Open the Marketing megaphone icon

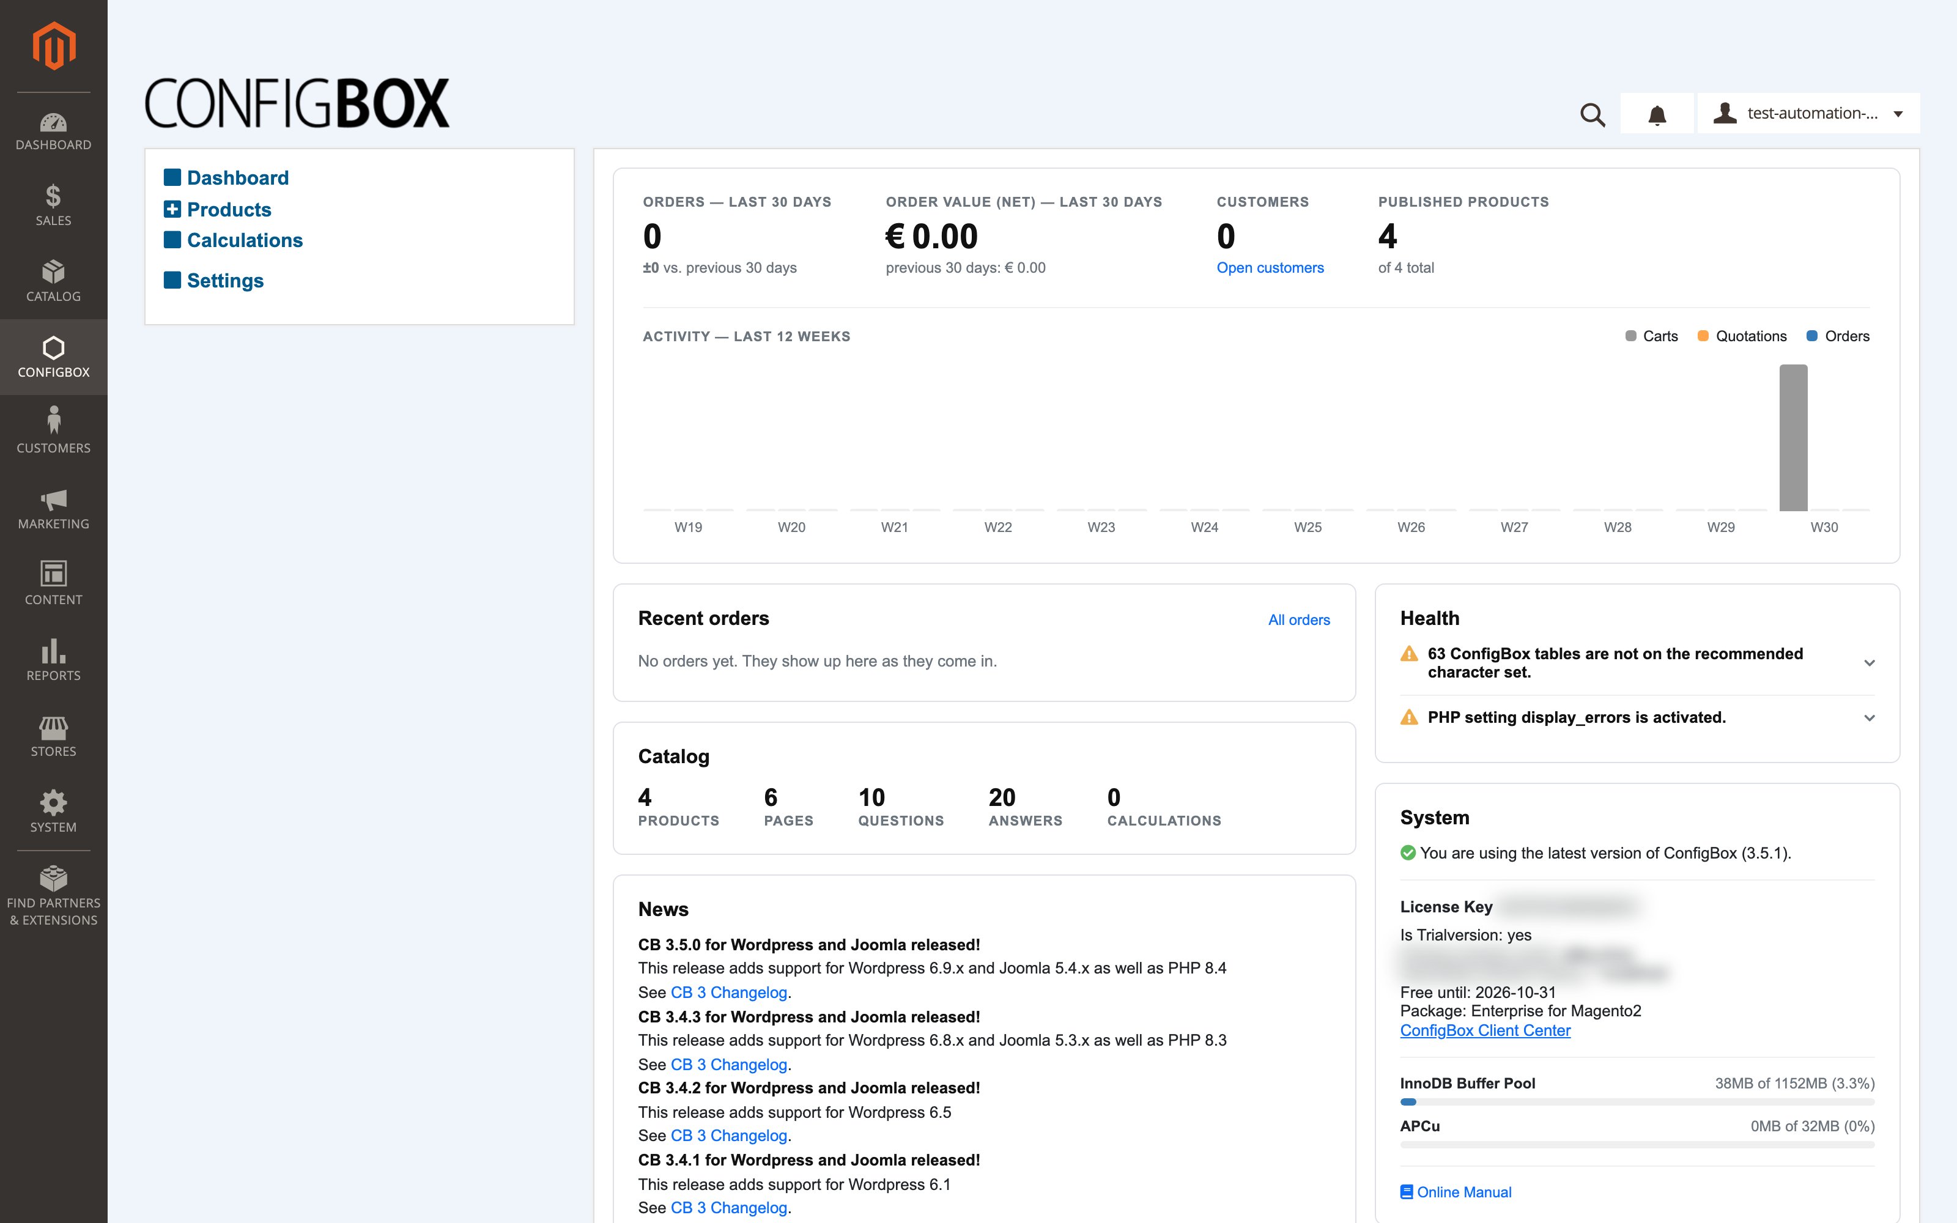(53, 499)
